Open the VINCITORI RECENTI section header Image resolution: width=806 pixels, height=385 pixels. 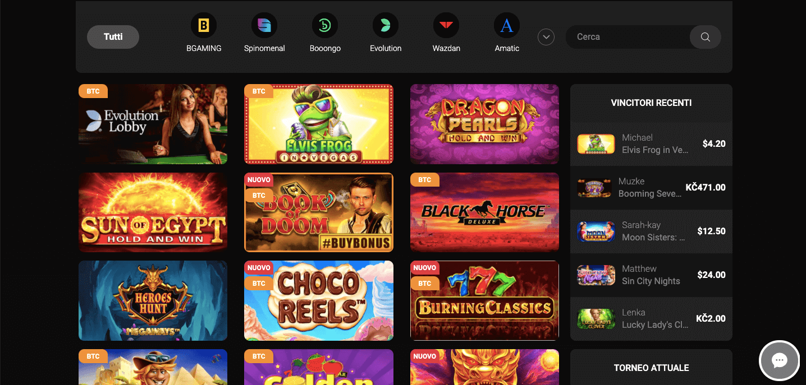pos(651,103)
